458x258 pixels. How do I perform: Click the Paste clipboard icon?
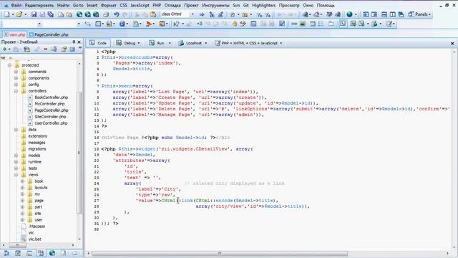(153, 14)
